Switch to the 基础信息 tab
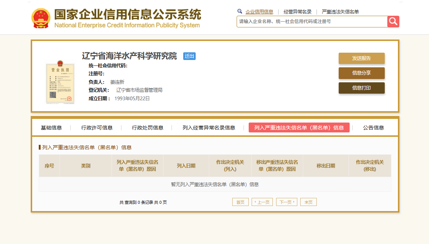429x244 pixels. tap(51, 128)
